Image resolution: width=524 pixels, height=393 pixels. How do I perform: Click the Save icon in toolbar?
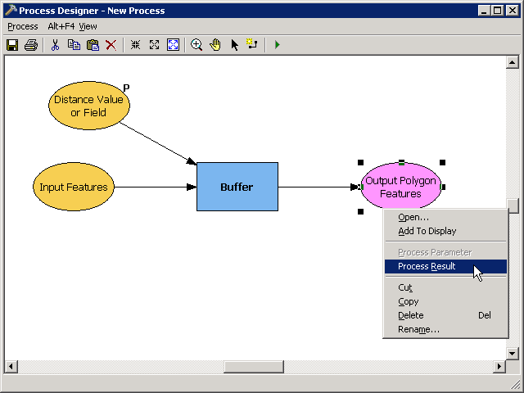point(12,45)
